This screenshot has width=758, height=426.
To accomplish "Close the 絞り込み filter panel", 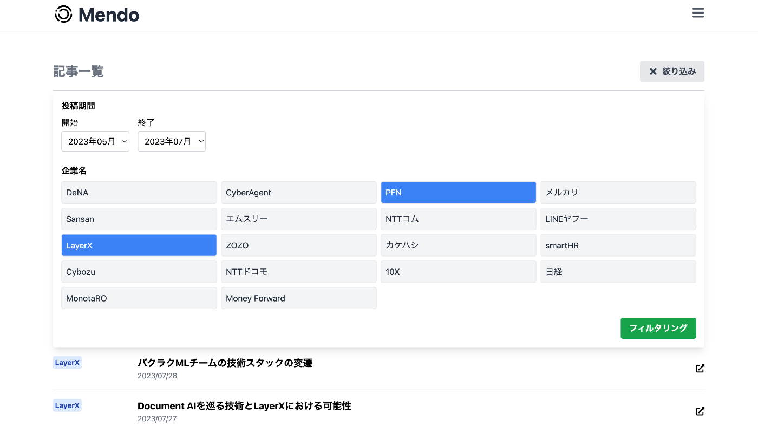I will 672,71.
